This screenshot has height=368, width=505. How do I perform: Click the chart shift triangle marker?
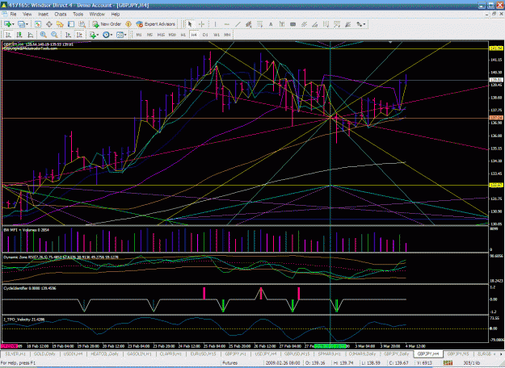click(x=390, y=42)
